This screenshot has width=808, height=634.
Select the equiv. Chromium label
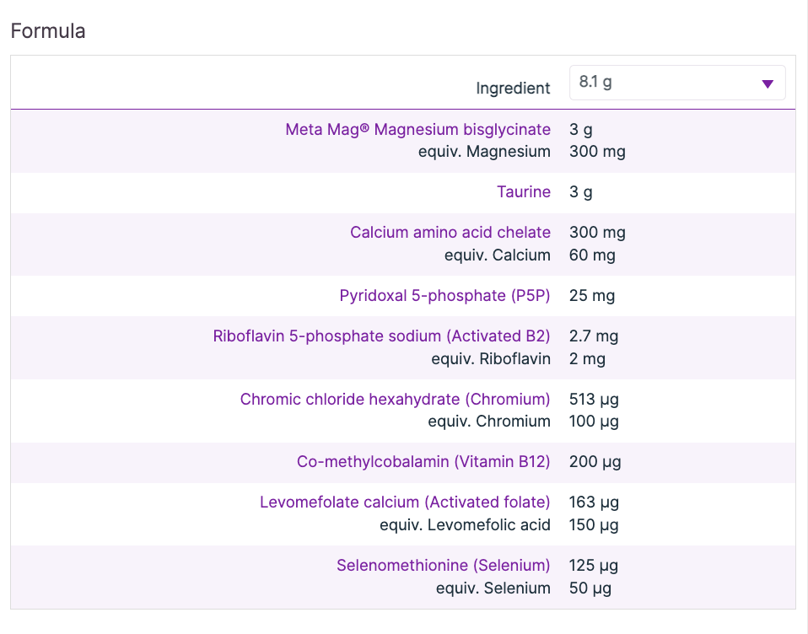[489, 422]
